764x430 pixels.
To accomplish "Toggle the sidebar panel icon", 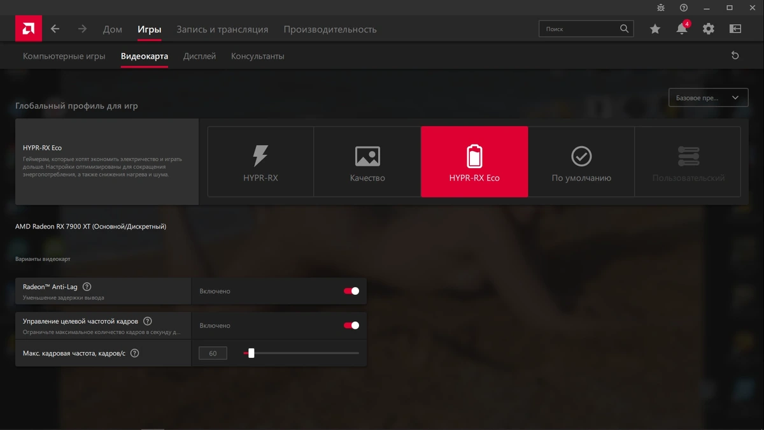I will coord(735,29).
